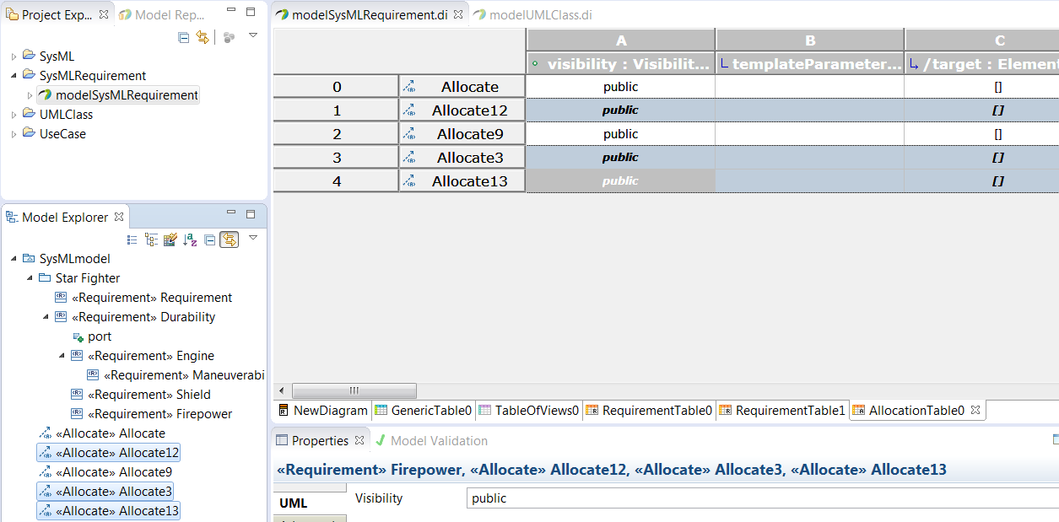Select the Star Fighter package icon
Screen dimensions: 1059x522
click(x=45, y=278)
